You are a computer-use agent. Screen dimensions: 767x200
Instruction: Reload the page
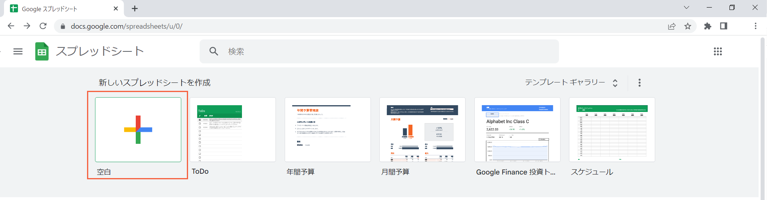pyautogui.click(x=43, y=26)
